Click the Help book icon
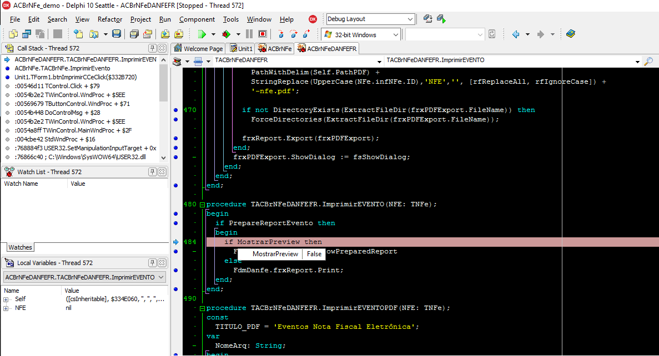 [x=570, y=34]
